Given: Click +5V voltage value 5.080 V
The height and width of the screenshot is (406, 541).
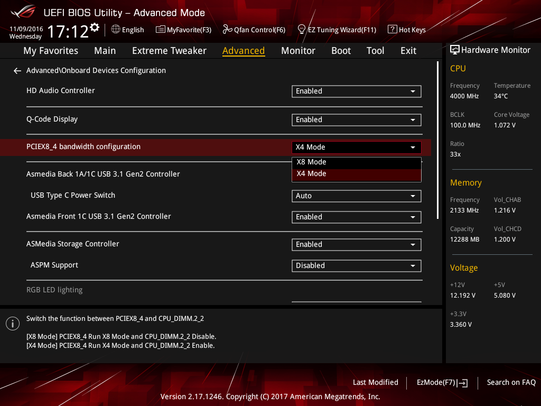Looking at the screenshot, I should pyautogui.click(x=505, y=296).
